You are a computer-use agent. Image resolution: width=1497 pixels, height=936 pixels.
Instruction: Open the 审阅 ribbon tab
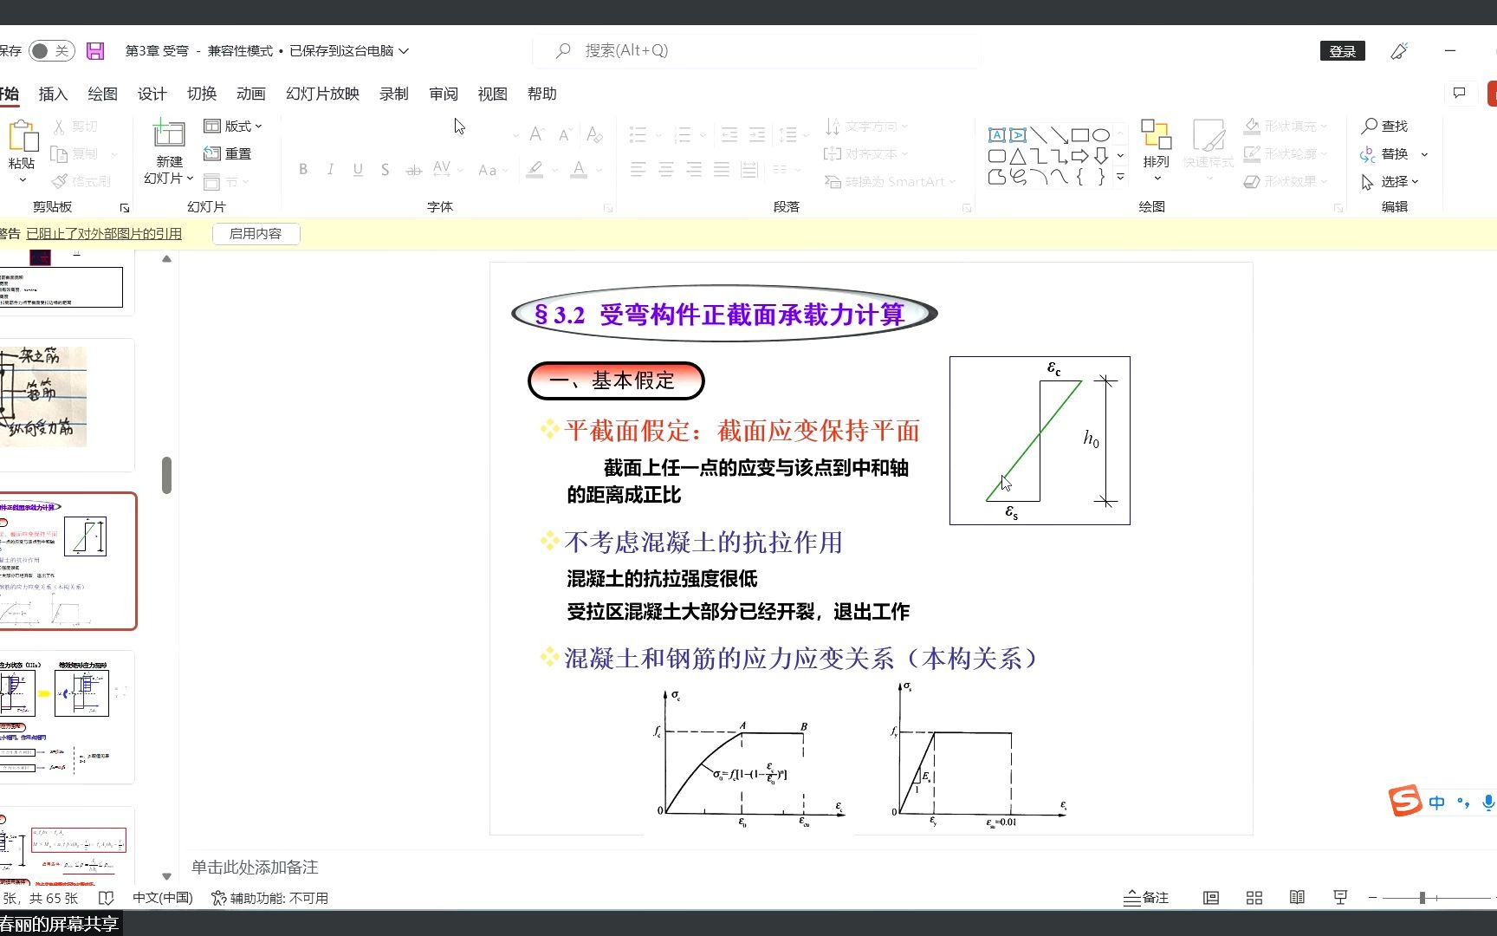(443, 94)
